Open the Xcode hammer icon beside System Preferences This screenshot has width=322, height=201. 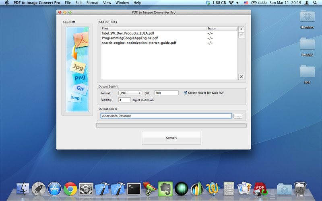tap(102, 189)
